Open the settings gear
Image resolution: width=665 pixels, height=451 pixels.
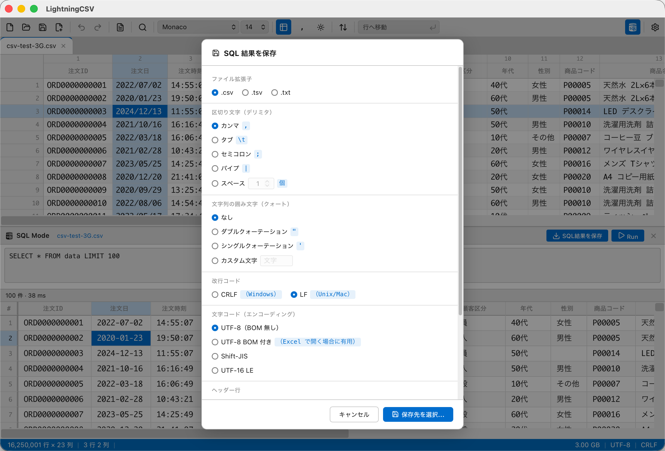[655, 27]
